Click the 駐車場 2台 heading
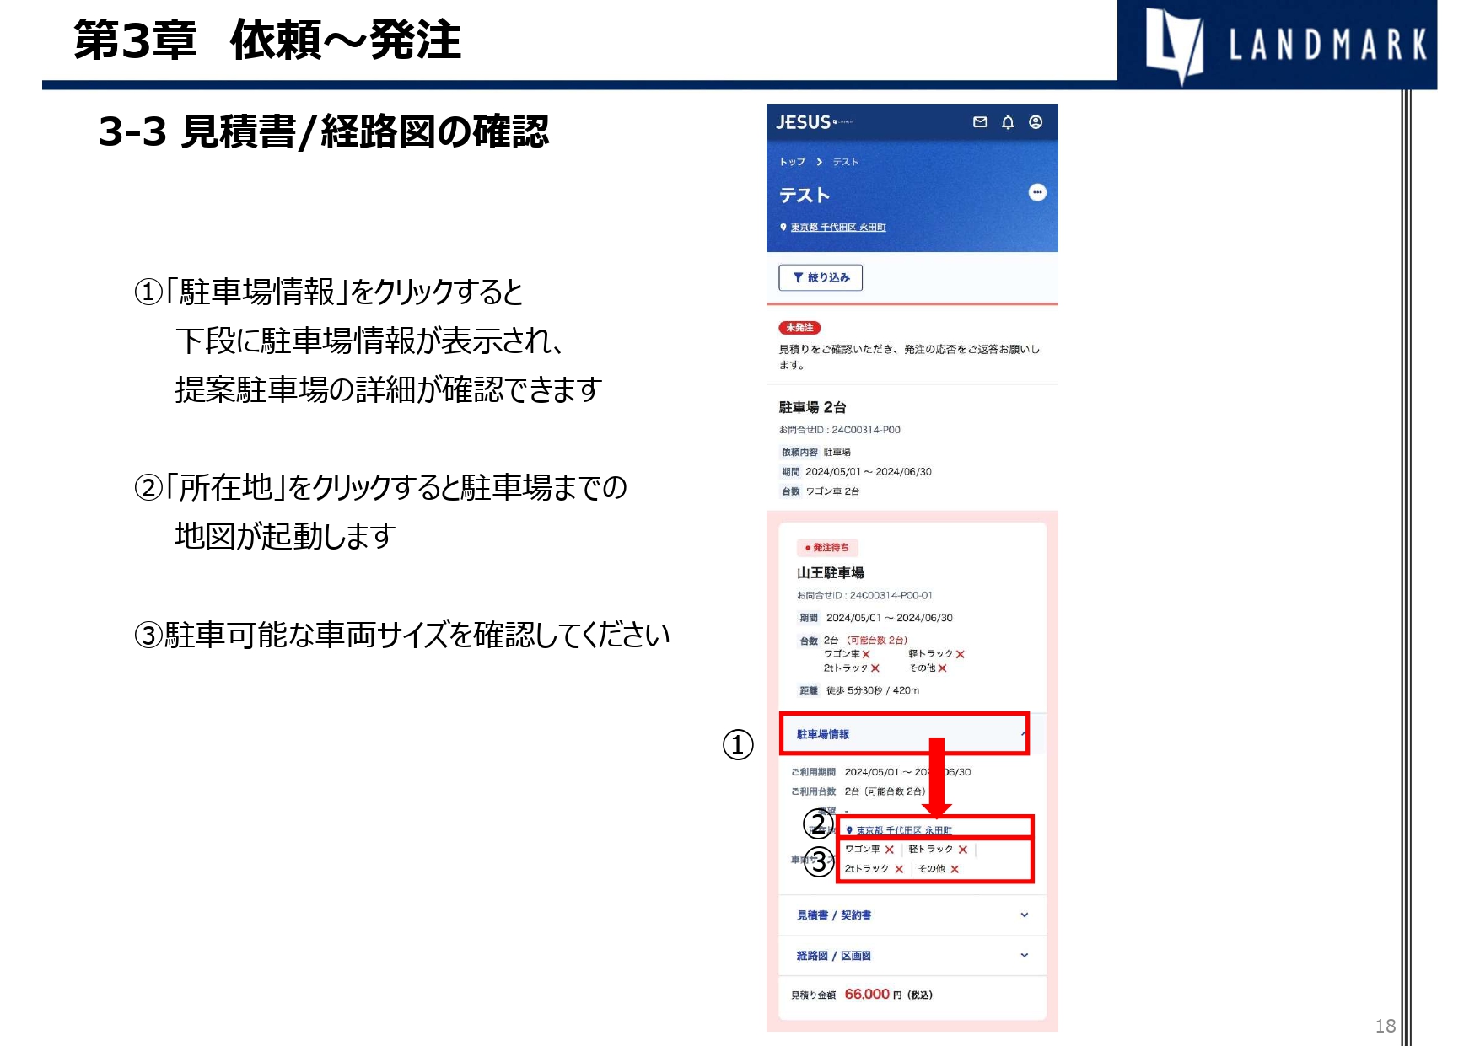Screen dimensions: 1480x1046 pos(813,407)
